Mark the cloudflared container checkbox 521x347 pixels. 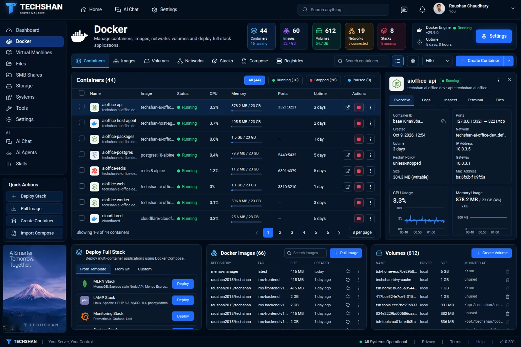[x=82, y=218]
